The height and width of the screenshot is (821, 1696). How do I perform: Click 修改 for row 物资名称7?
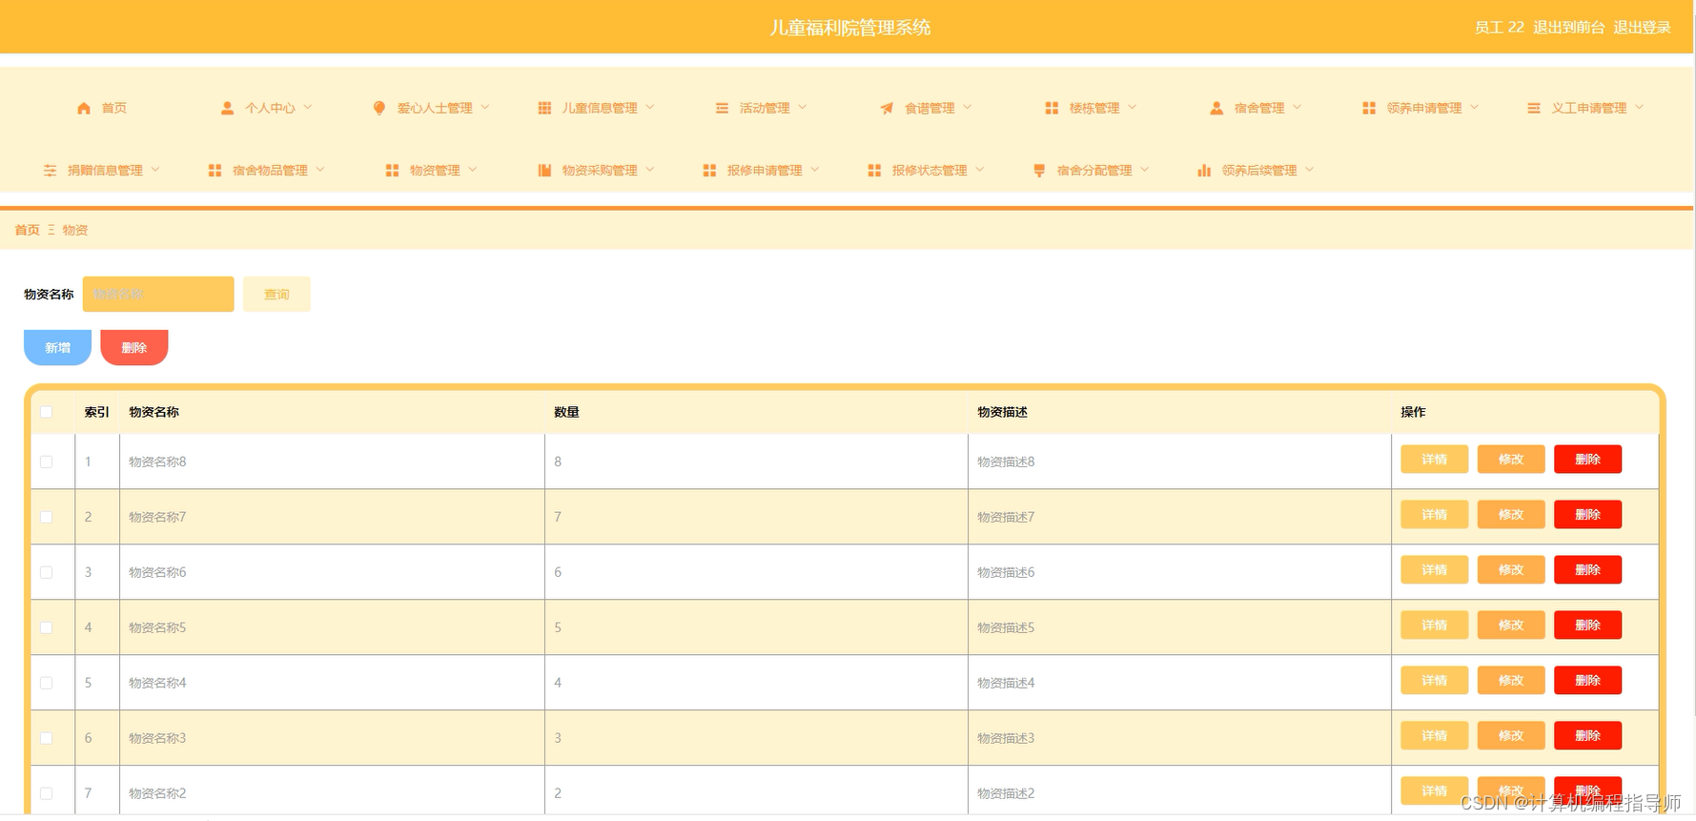1511,514
